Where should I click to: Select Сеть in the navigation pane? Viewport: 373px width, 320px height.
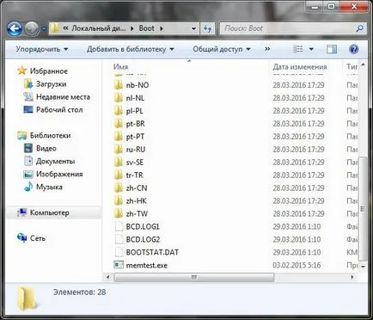click(31, 238)
